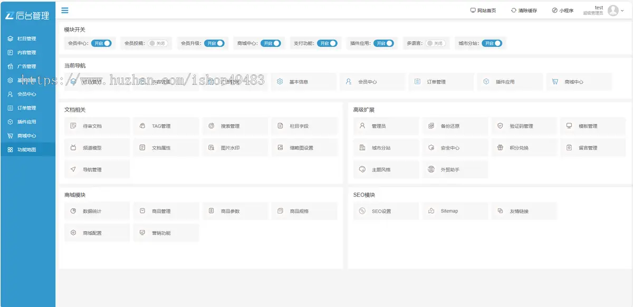Open the 待审文档 card

[x=97, y=126]
